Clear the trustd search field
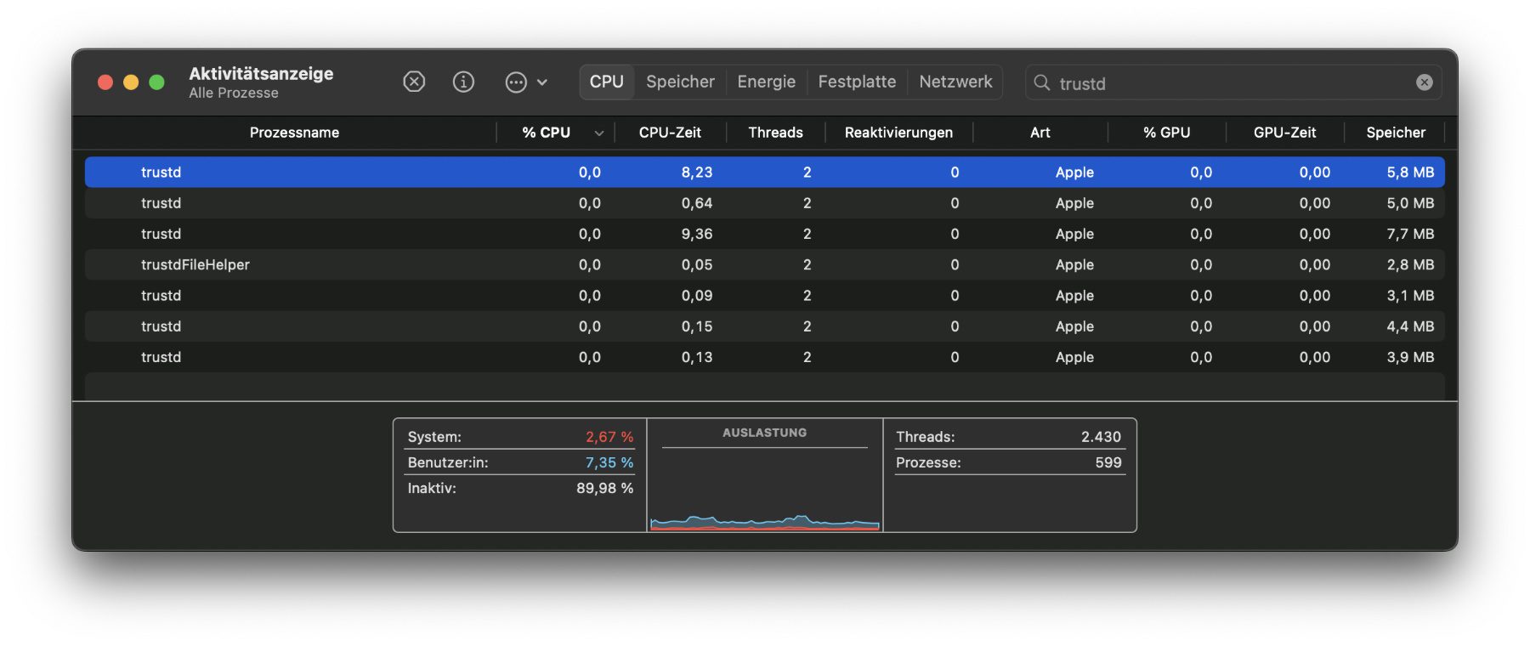The image size is (1530, 646). point(1424,82)
